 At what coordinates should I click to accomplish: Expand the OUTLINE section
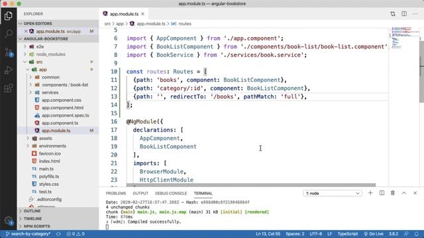[x=58, y=211]
